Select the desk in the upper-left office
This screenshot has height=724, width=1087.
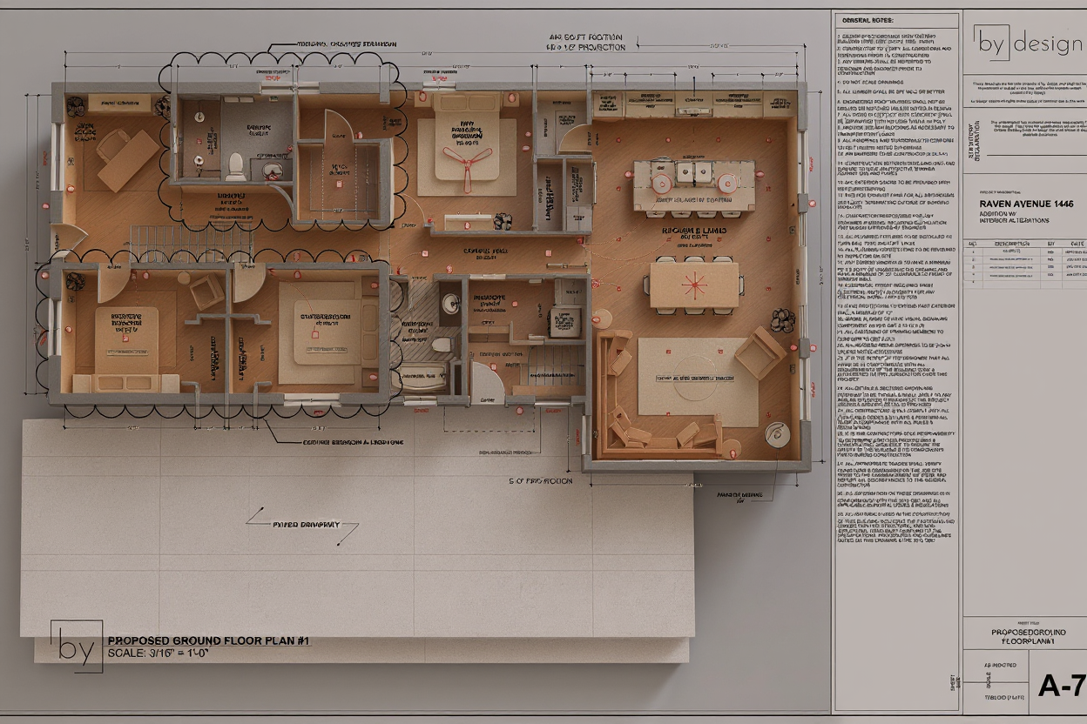[127, 159]
